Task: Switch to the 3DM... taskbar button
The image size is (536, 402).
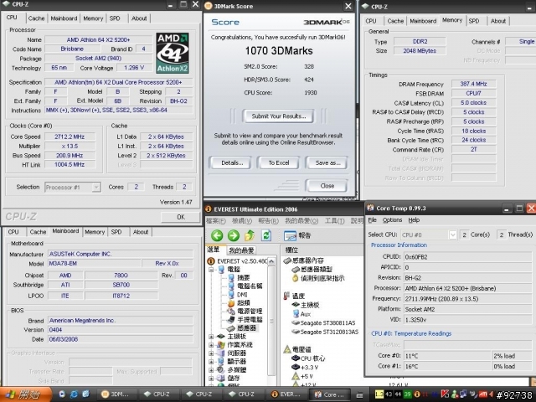Action: [x=116, y=394]
